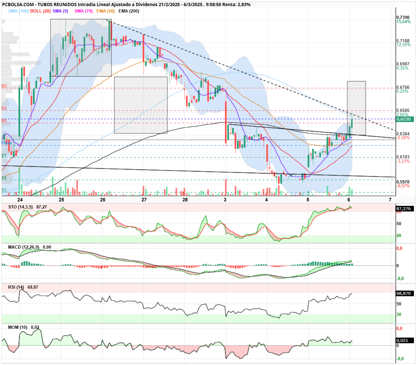The height and width of the screenshot is (365, 417).
Task: Click the S1 support level label
Action: pos(4,156)
